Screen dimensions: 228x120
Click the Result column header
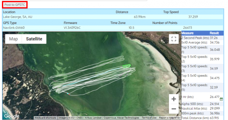tap(214, 33)
